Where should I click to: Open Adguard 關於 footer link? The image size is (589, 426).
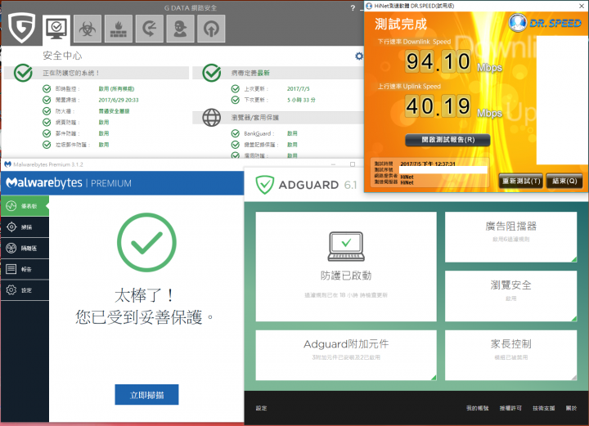pyautogui.click(x=571, y=408)
